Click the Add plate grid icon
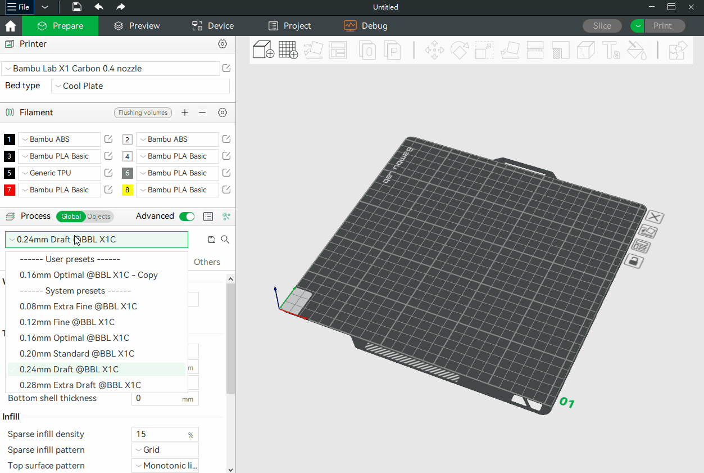 (288, 50)
